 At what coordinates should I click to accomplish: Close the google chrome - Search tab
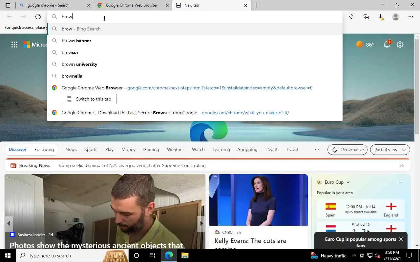(89, 5)
